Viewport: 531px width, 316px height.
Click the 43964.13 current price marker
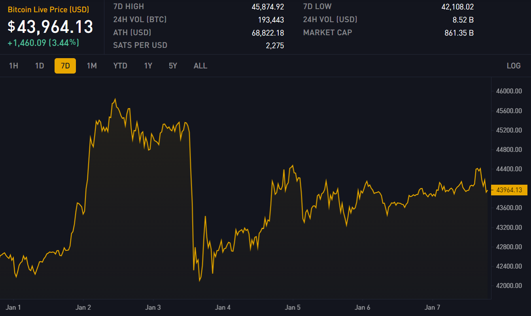[x=509, y=190]
